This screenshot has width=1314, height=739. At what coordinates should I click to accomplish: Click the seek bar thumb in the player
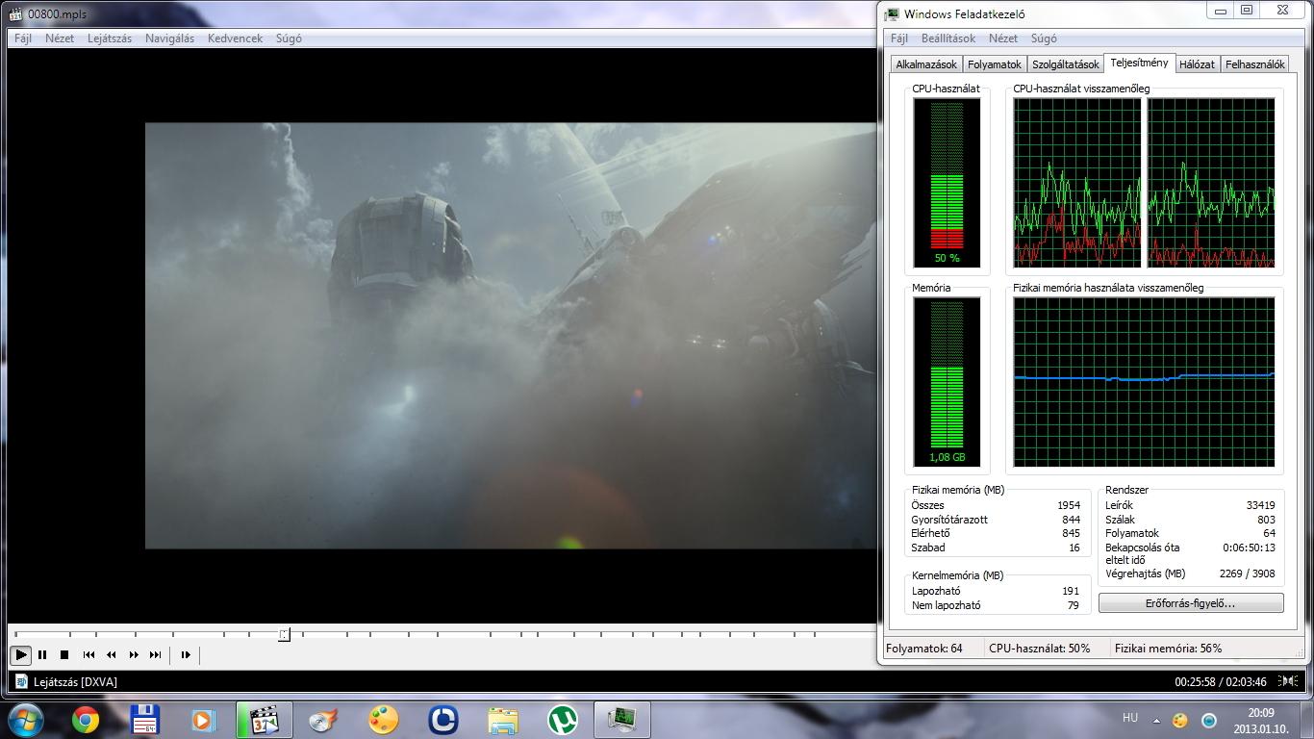click(284, 634)
